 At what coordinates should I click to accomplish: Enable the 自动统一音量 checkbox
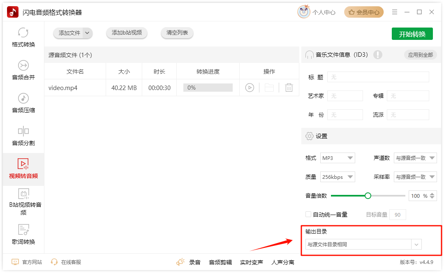click(308, 214)
